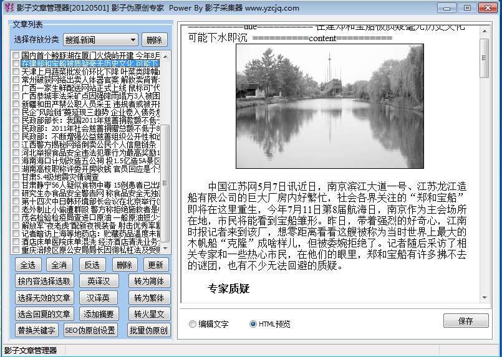Screen dimensions: 502x357
Task: Click the 全消 button
Action: click(59, 265)
